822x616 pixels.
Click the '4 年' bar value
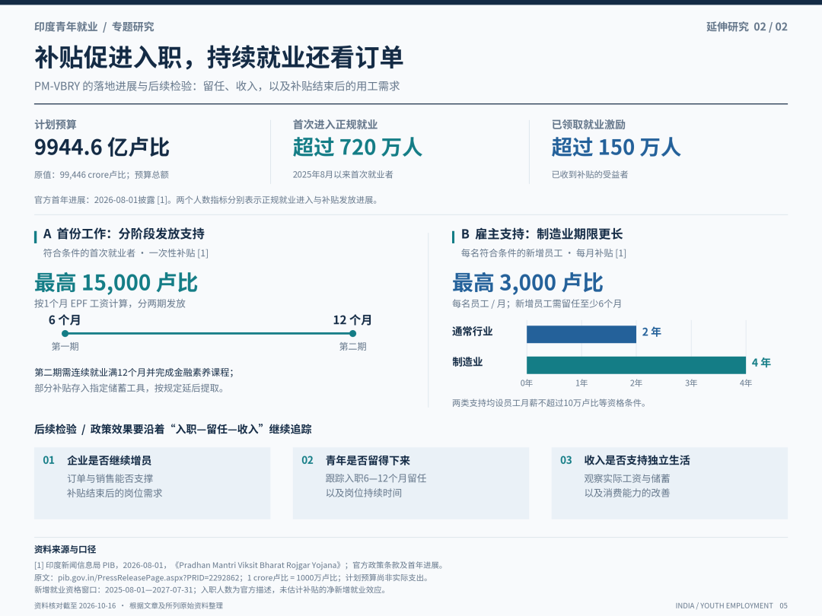[761, 363]
